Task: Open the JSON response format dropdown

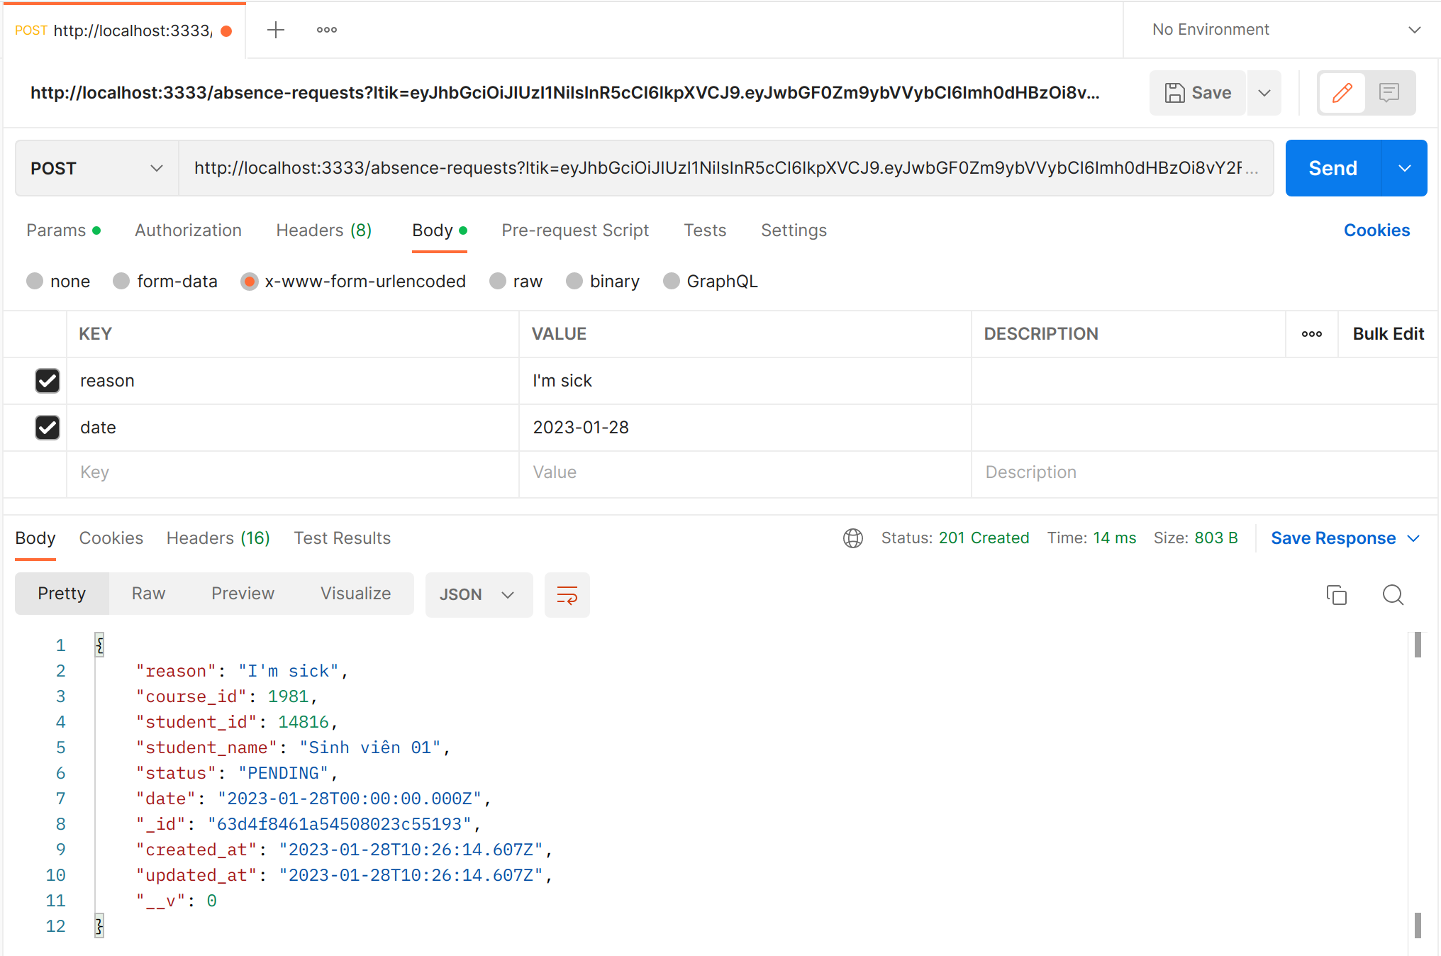Action: [479, 594]
